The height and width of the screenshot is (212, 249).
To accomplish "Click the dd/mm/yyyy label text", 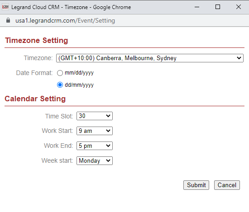I will (x=79, y=85).
